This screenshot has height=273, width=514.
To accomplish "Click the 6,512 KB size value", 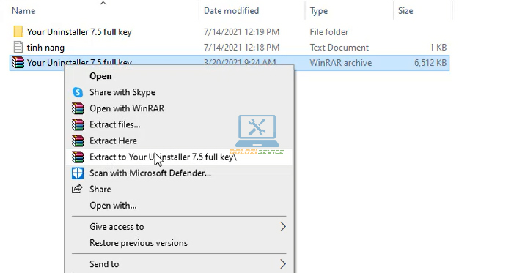I will tap(430, 63).
